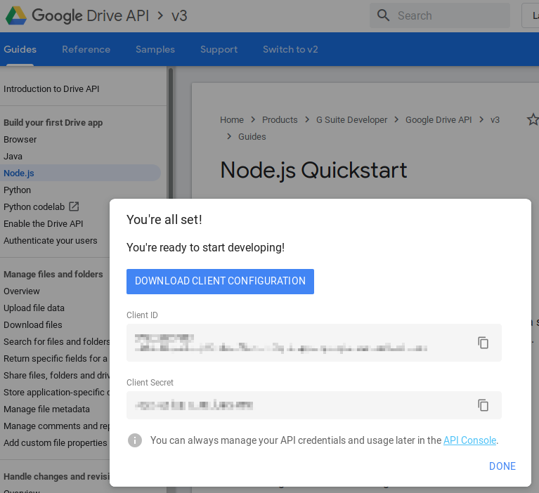The image size is (539, 493).
Task: Copy the Client Secret value
Action: tap(483, 405)
